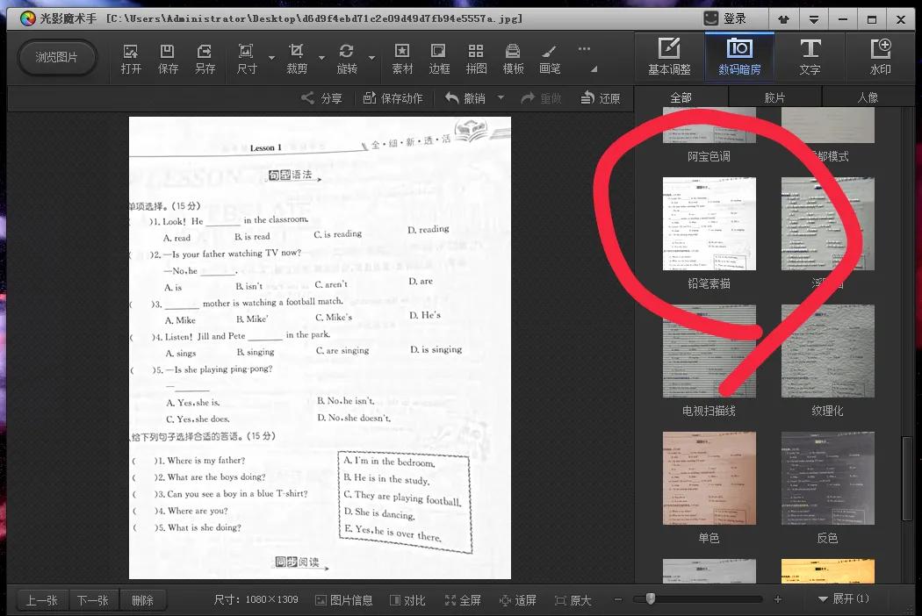Go to previous image with 上一张

pos(41,600)
